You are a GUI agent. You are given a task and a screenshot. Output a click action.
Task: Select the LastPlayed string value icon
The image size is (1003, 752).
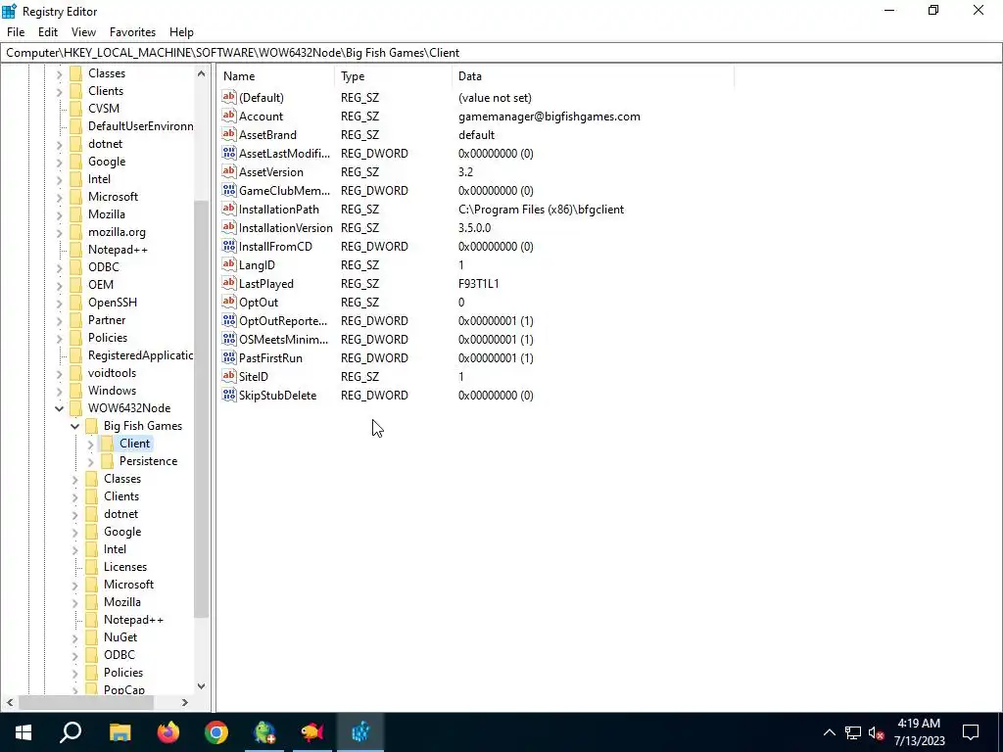(x=229, y=283)
